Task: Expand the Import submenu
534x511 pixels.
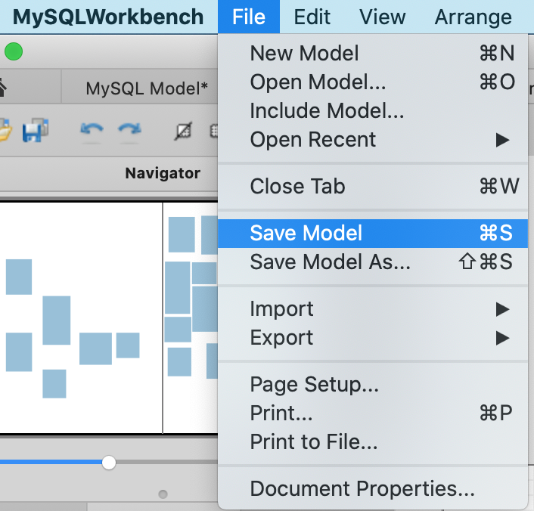Action: 373,308
